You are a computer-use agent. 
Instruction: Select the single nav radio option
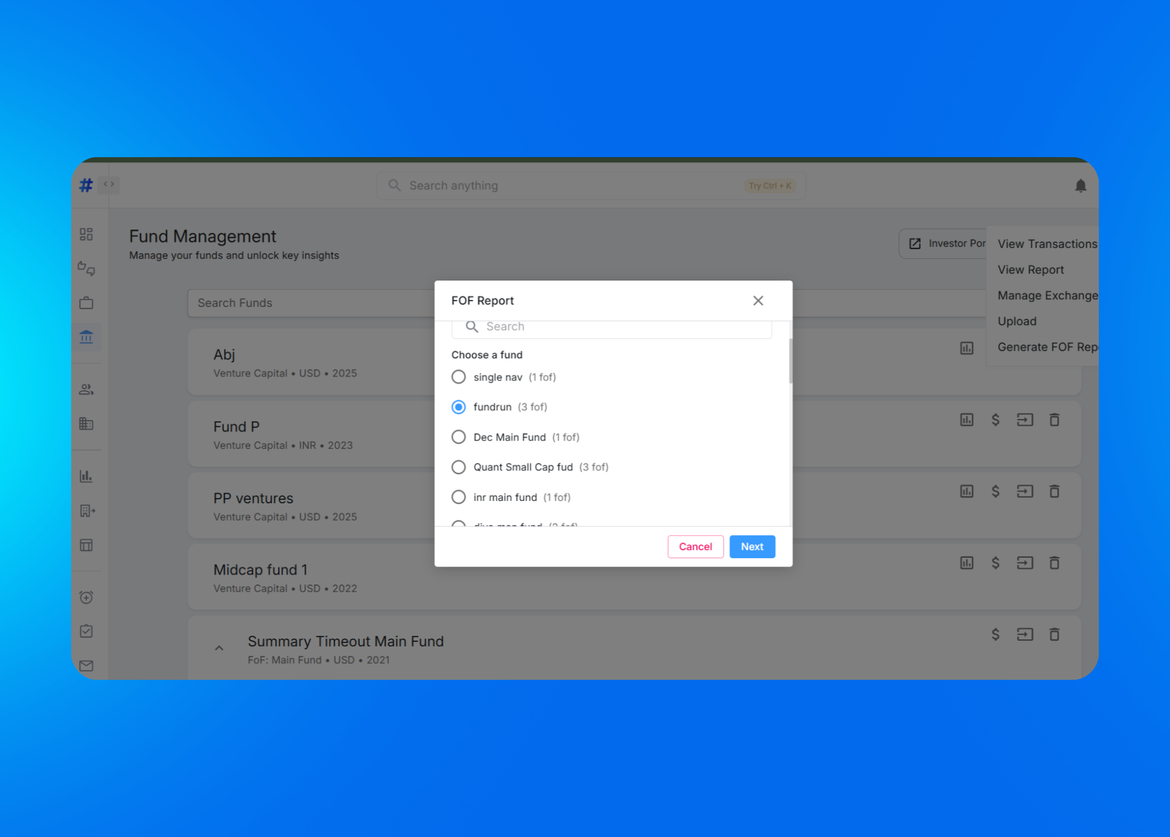pos(459,377)
